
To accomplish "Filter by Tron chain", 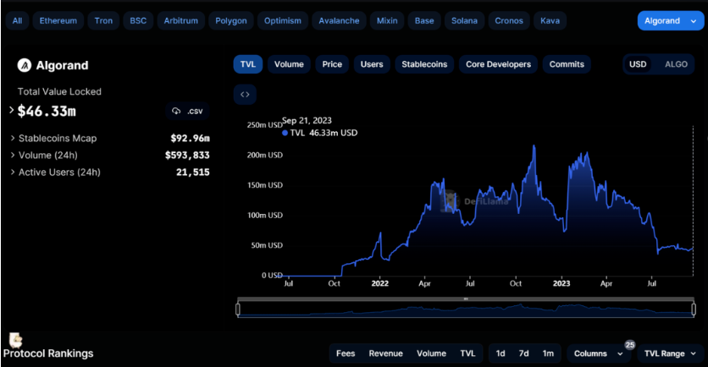I will pos(103,21).
